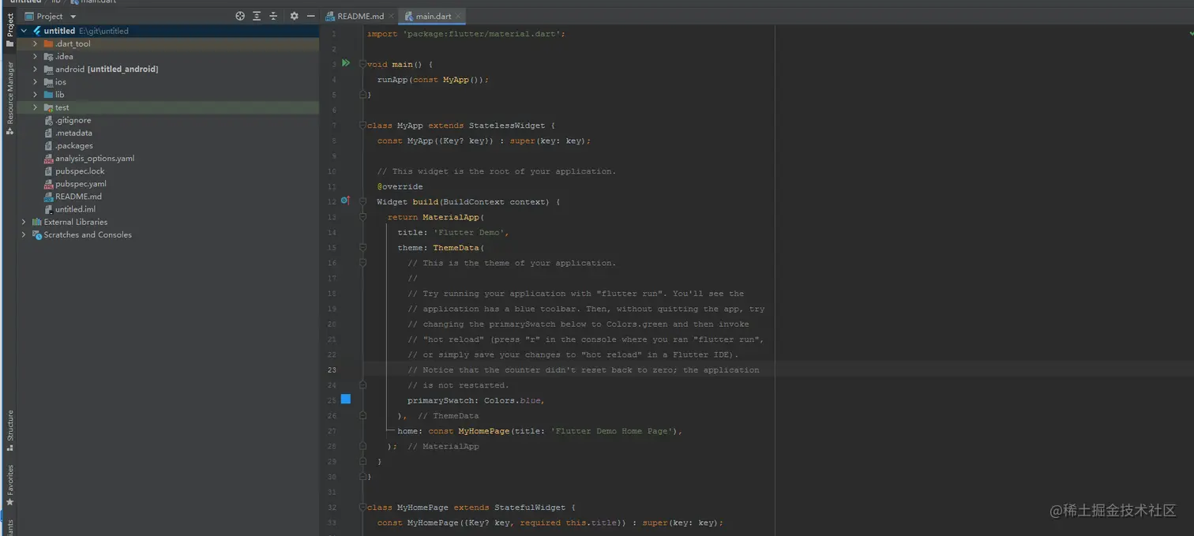Click Collapse All icon in Project panel
Viewport: 1194px width, 536px height.
click(x=273, y=16)
